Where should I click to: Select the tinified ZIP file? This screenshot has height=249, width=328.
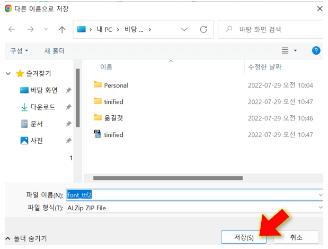(x=113, y=135)
